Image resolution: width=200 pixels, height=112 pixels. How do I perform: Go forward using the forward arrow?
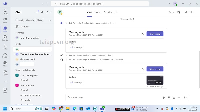[47, 4]
